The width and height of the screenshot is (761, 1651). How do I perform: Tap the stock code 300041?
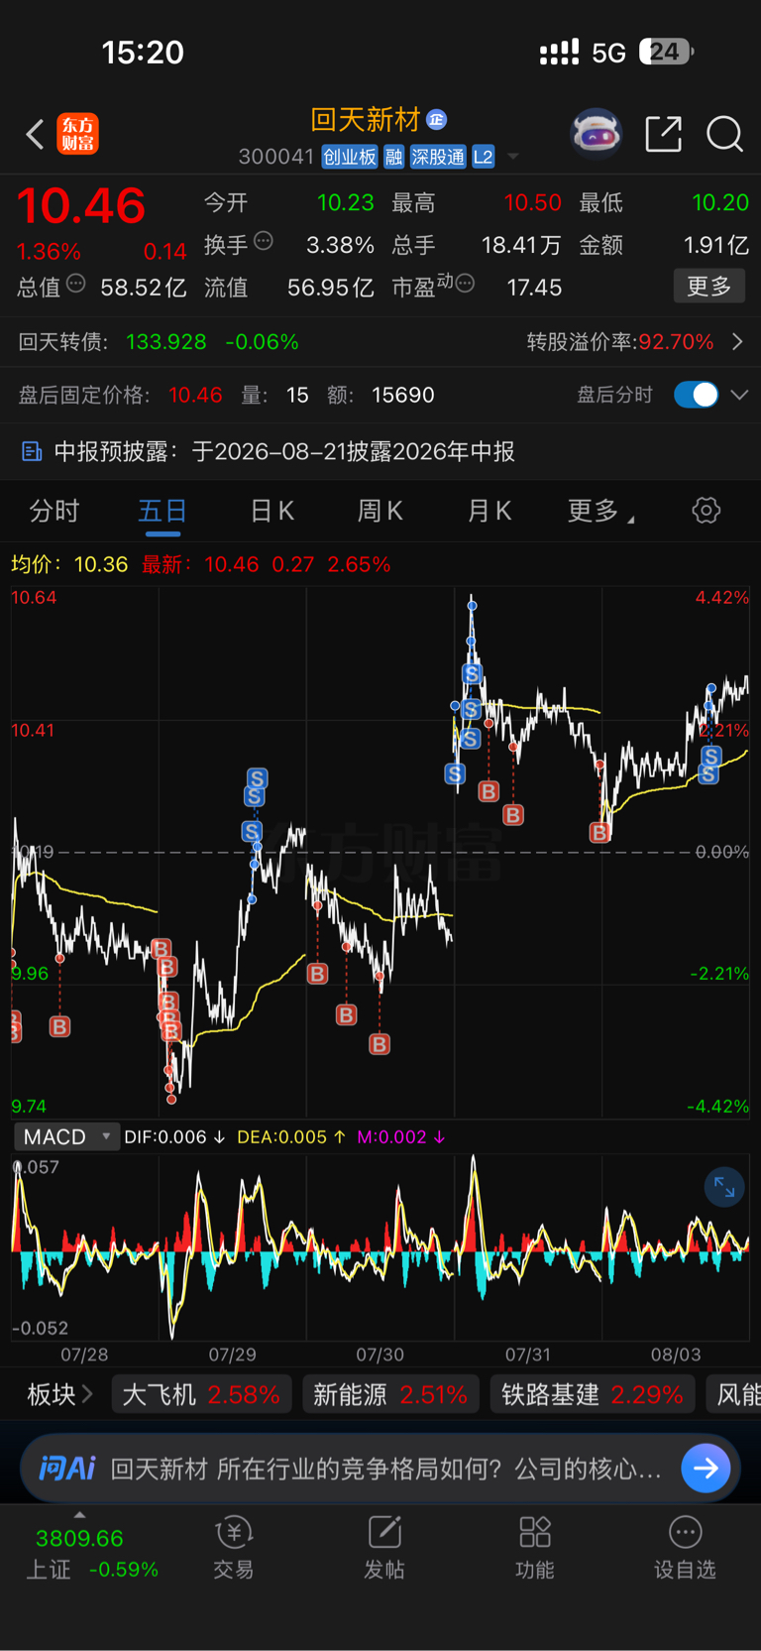pos(275,157)
